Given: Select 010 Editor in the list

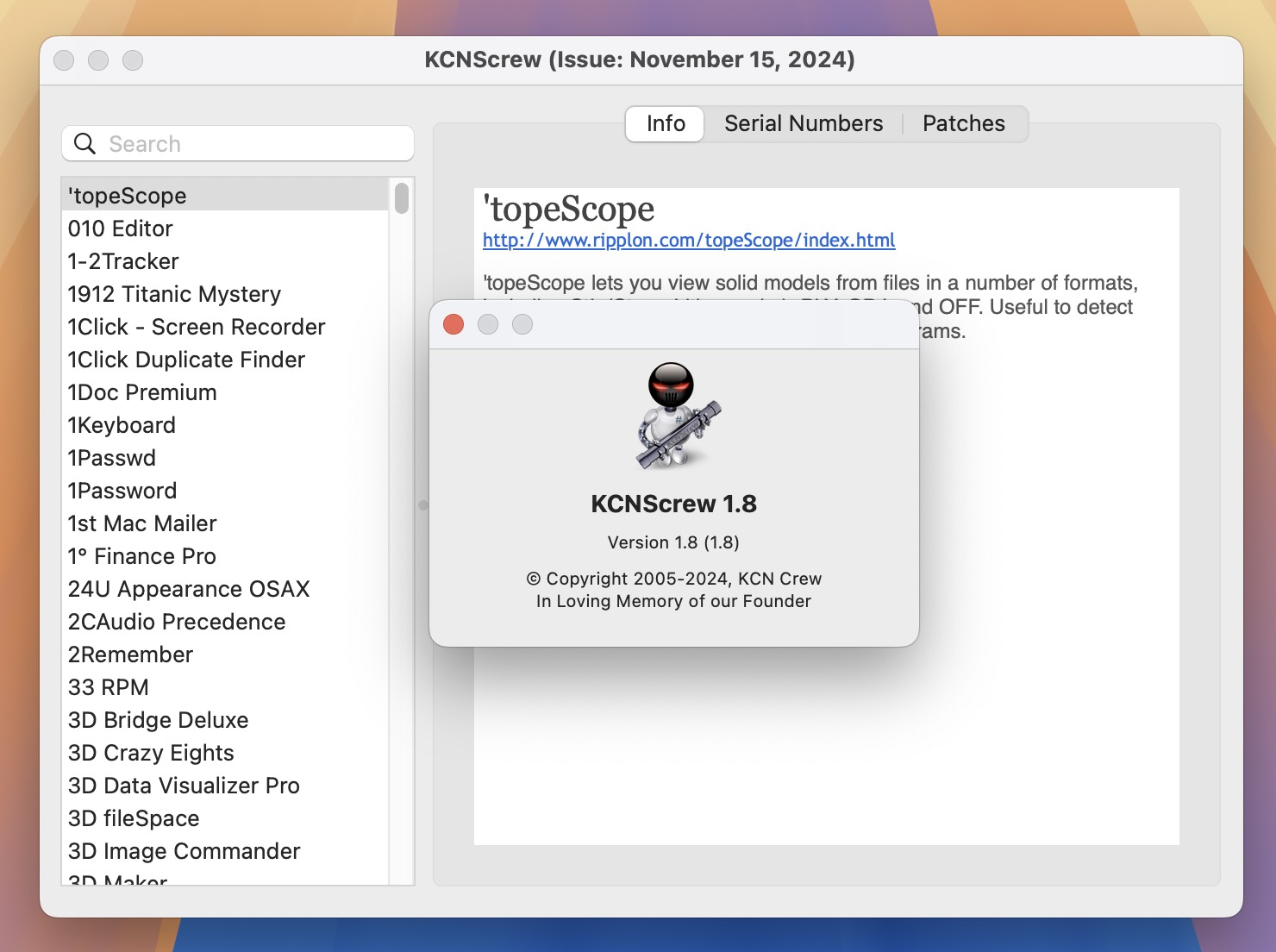Looking at the screenshot, I should tap(226, 229).
